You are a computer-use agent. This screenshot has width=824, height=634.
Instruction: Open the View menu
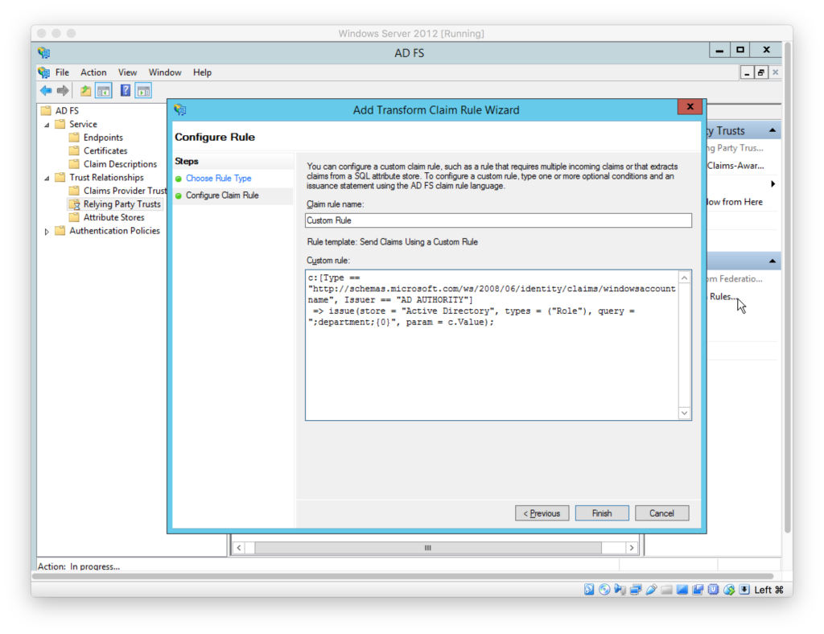coord(127,72)
